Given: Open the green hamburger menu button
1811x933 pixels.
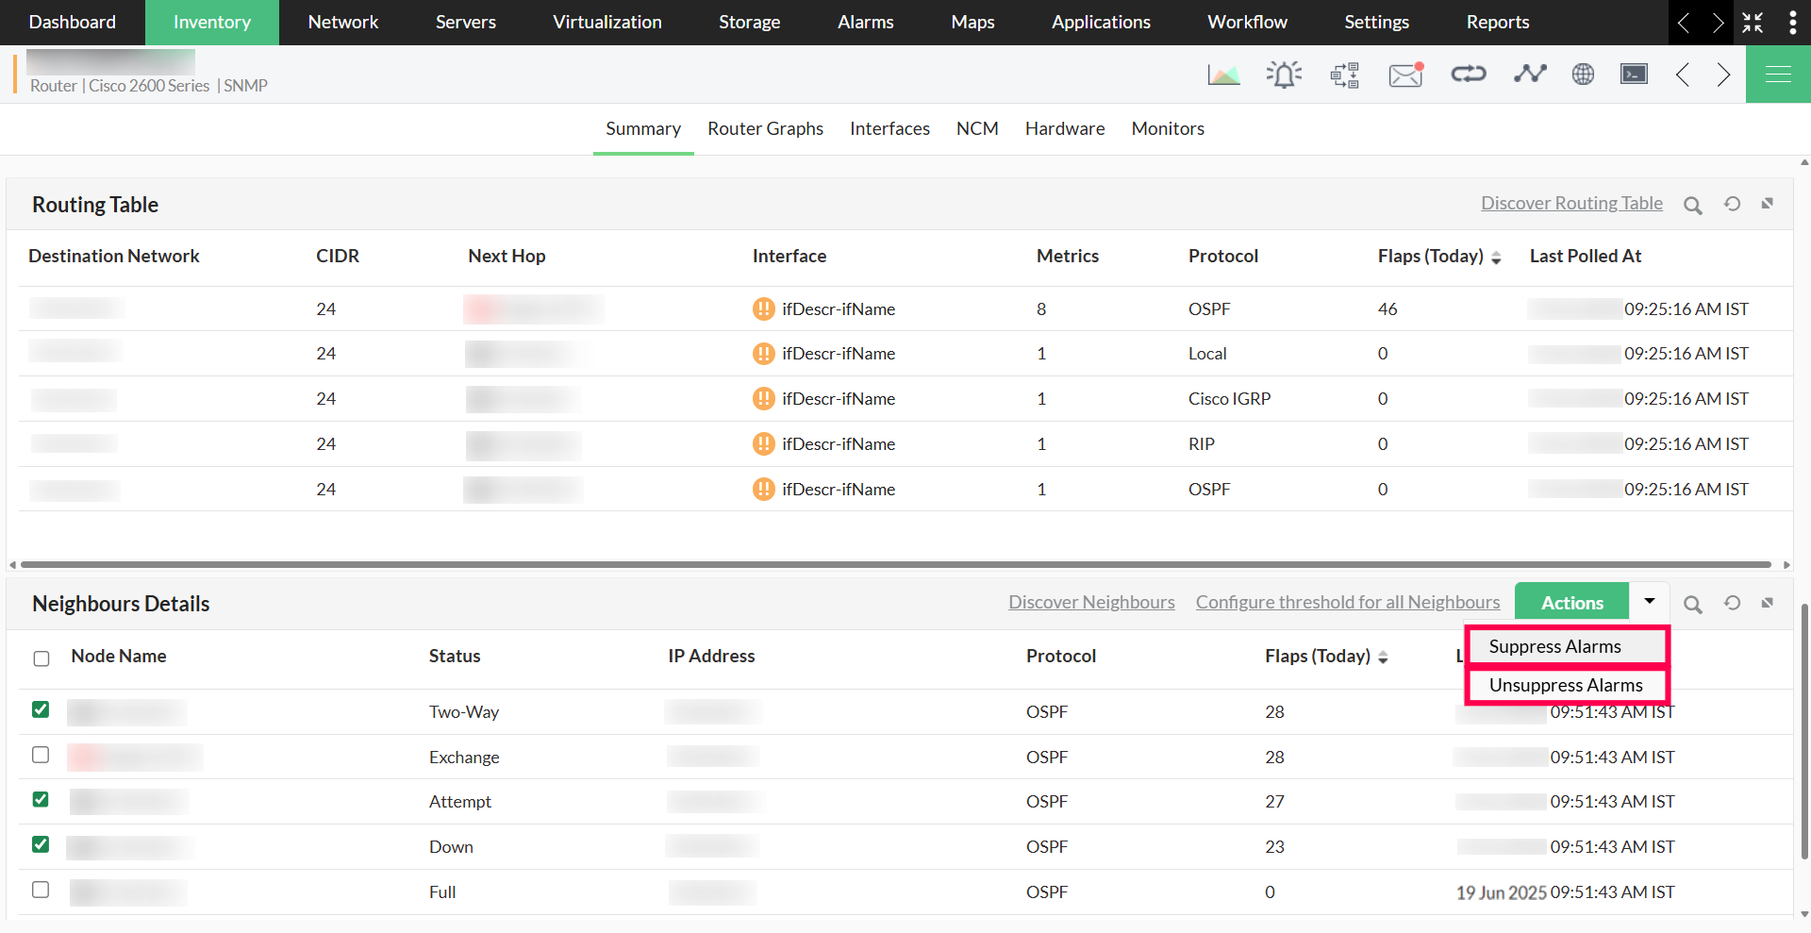Looking at the screenshot, I should [x=1778, y=75].
